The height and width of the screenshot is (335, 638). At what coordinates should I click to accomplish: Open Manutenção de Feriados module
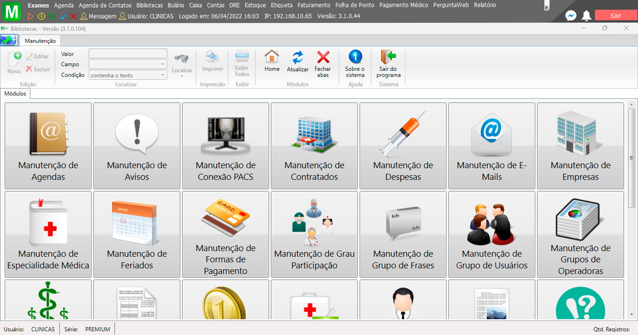coord(136,234)
